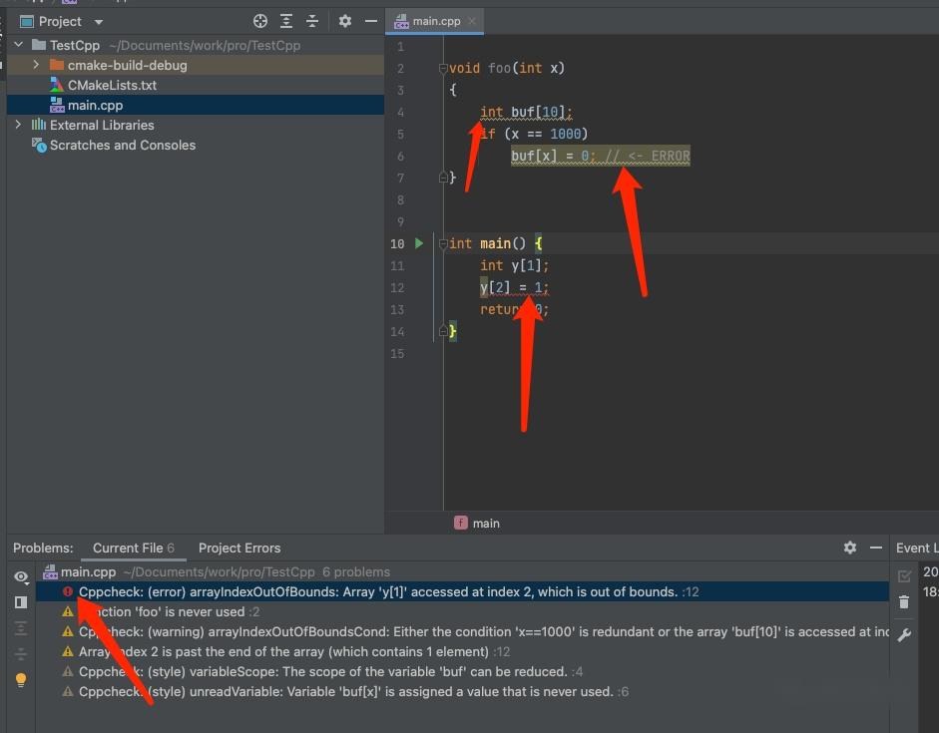Expand External Libraries node
The width and height of the screenshot is (939, 733).
click(x=18, y=125)
